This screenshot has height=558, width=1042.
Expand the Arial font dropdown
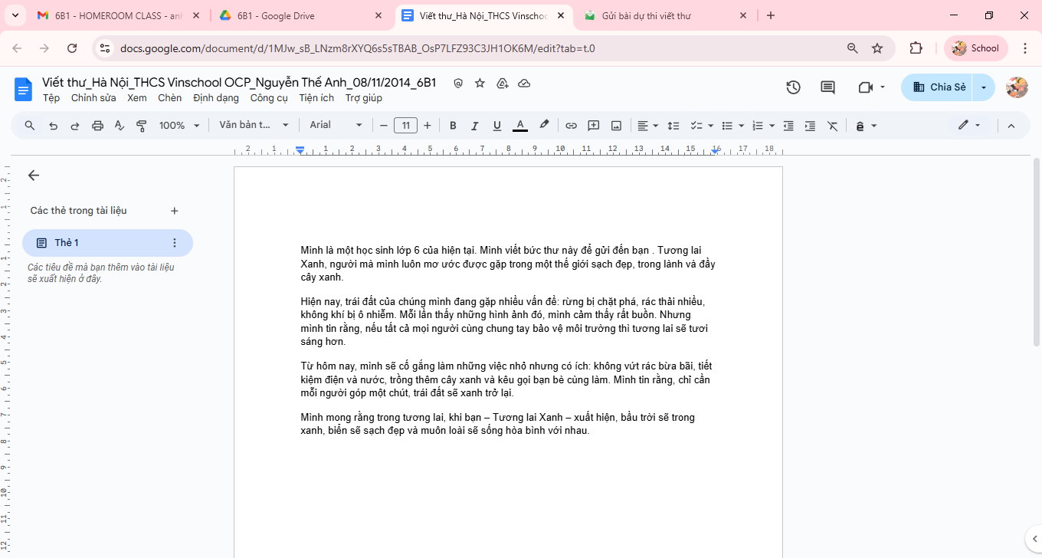(336, 125)
